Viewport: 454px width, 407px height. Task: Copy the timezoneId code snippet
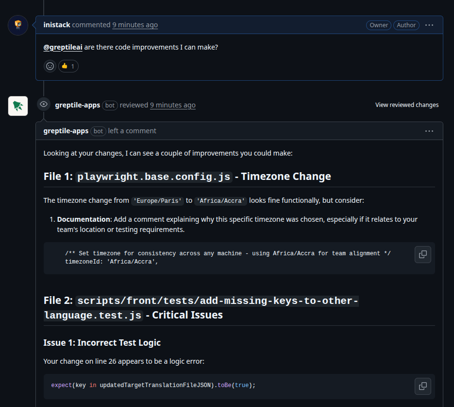423,254
